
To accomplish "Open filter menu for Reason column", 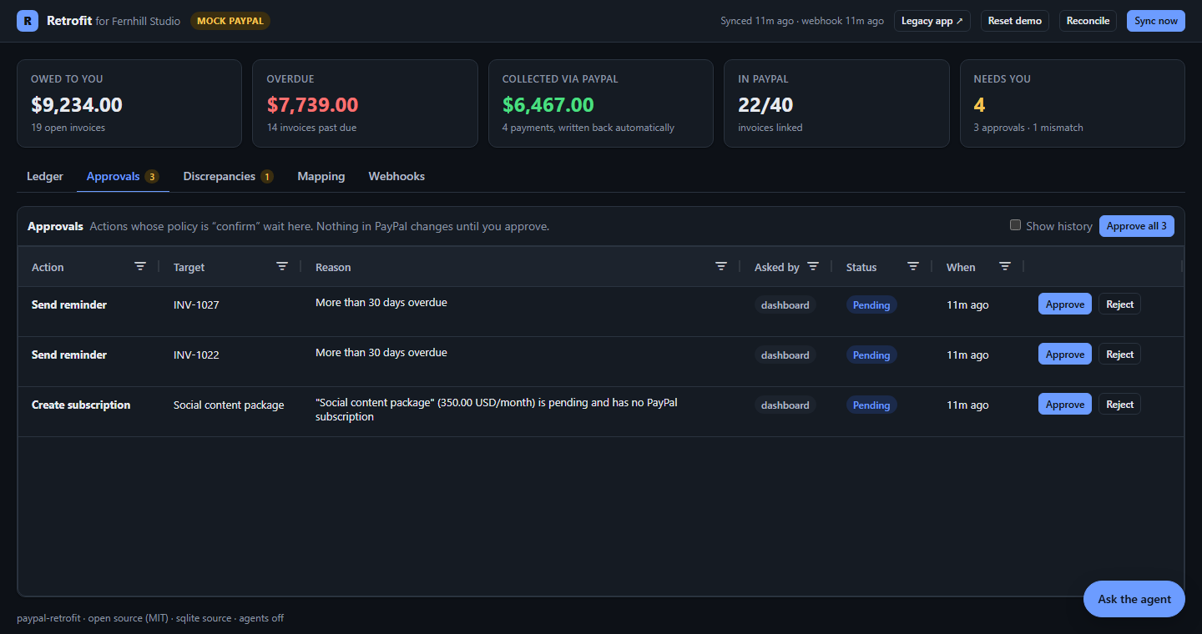I will click(x=721, y=266).
